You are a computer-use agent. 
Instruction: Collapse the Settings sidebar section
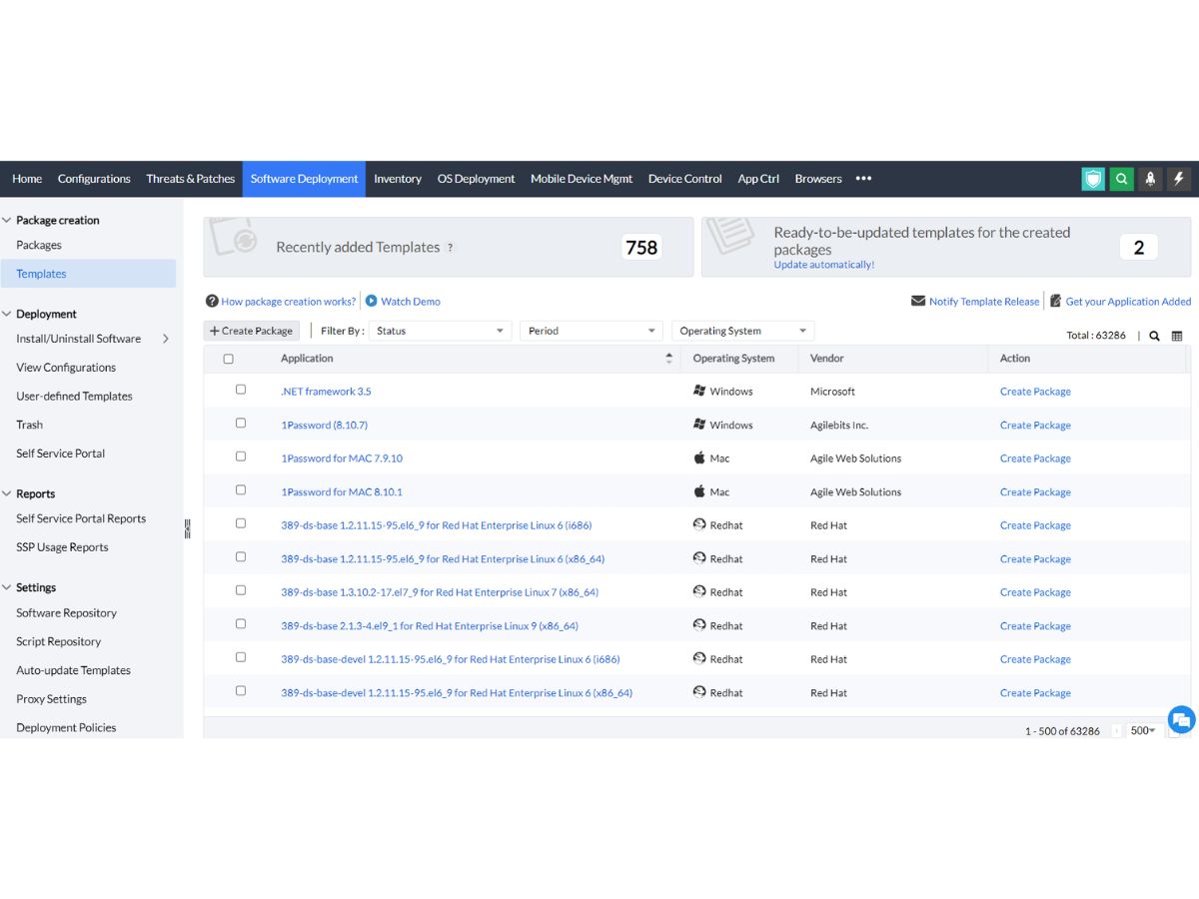coord(7,587)
